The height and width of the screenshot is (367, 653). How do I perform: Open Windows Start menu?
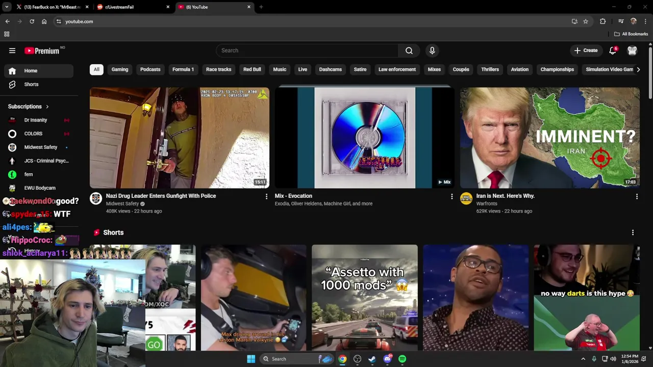coord(251,359)
